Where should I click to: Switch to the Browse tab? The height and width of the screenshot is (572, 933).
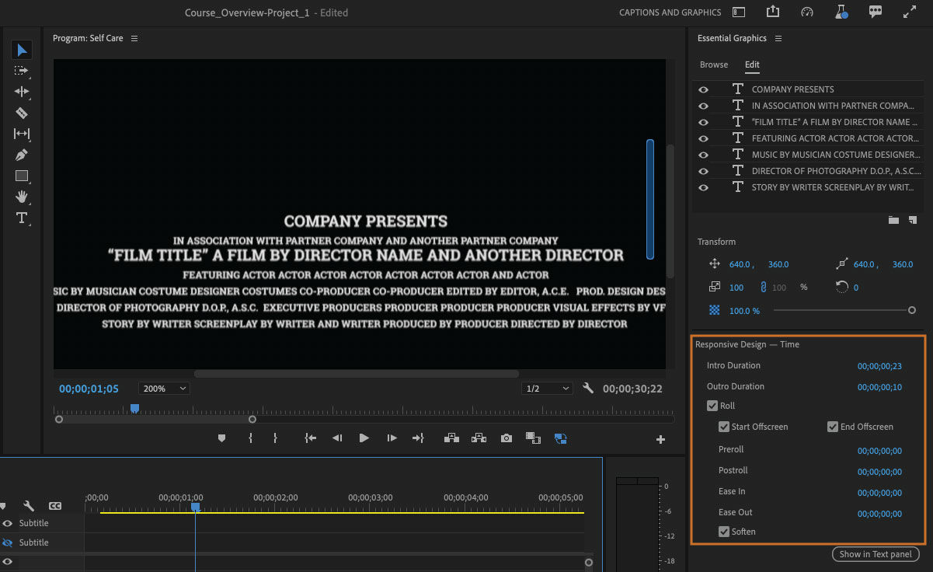tap(714, 65)
